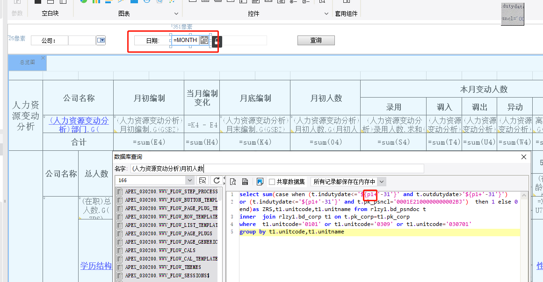Open the 公司 combo box dropdown arrow

[x=101, y=41]
